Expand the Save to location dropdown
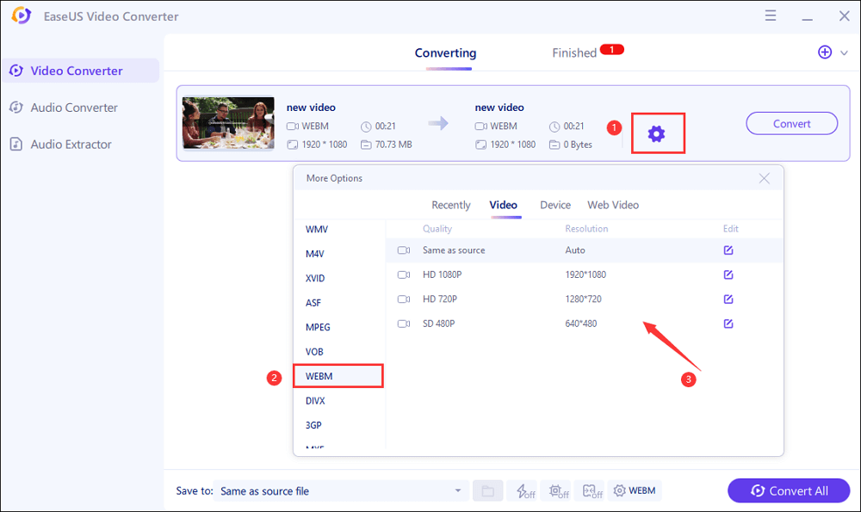The height and width of the screenshot is (512, 861). [457, 491]
